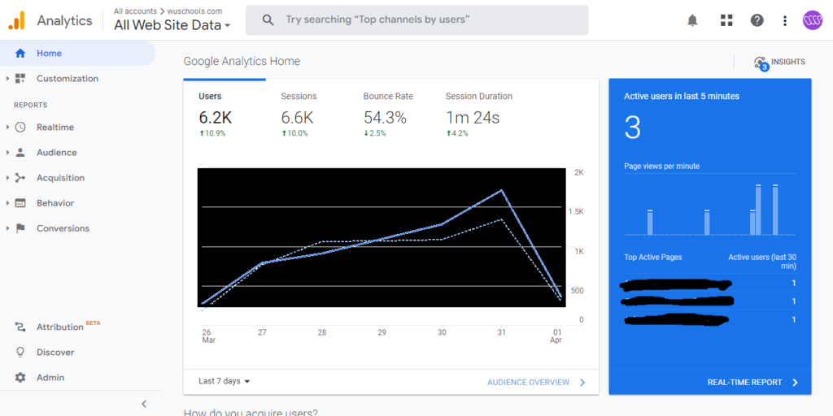
Task: Click the Home house icon
Action: 20,53
